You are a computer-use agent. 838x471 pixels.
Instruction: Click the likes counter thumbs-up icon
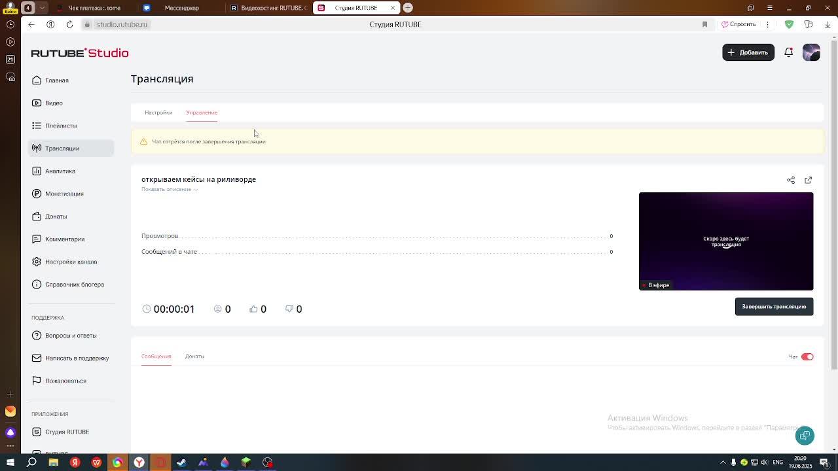[253, 309]
